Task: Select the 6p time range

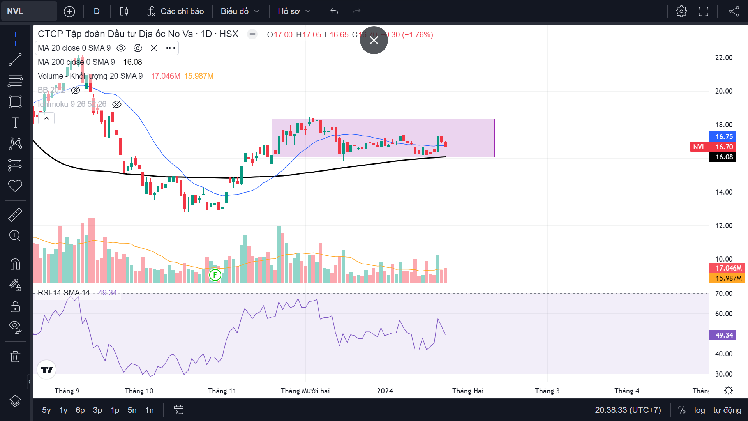Action: [80, 410]
